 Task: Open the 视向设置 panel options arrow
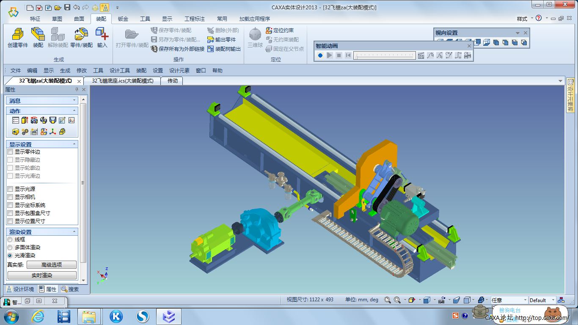(x=517, y=33)
